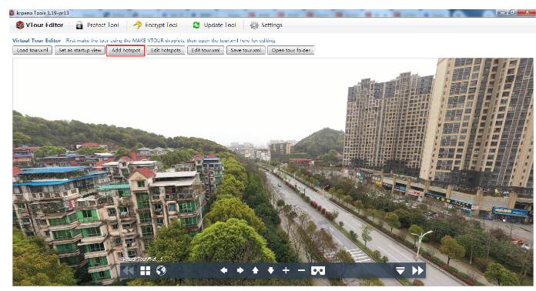
Task: Go to next scene with double-right arrow
Action: (x=417, y=271)
